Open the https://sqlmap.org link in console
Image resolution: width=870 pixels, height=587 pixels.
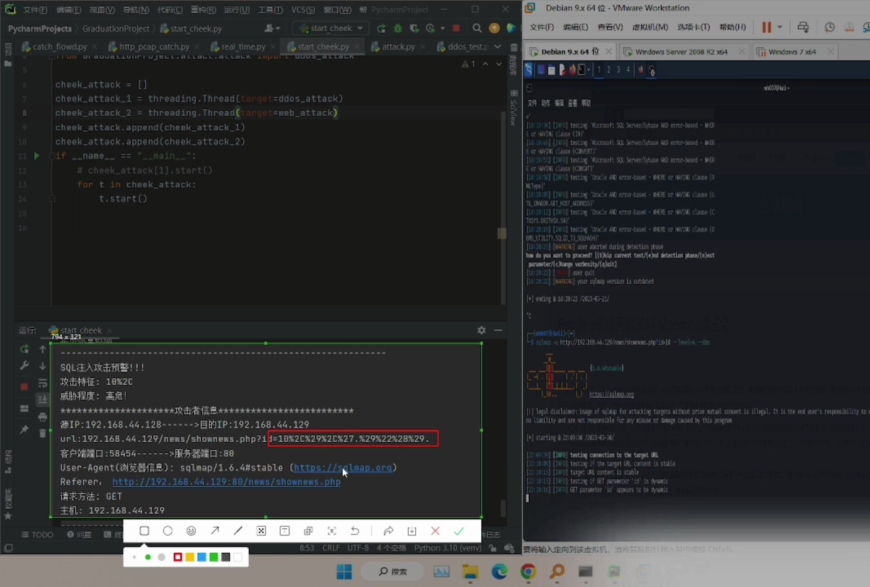[x=343, y=468]
